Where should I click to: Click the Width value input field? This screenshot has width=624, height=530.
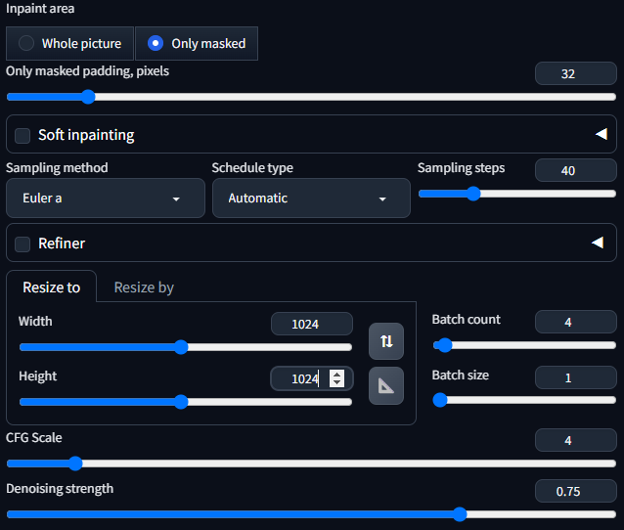click(x=312, y=324)
